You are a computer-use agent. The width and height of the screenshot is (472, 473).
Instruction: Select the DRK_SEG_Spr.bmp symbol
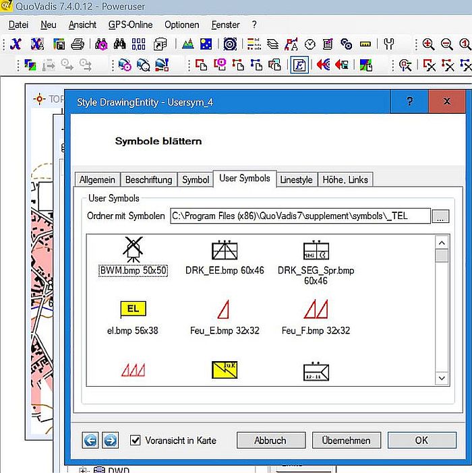coord(316,263)
